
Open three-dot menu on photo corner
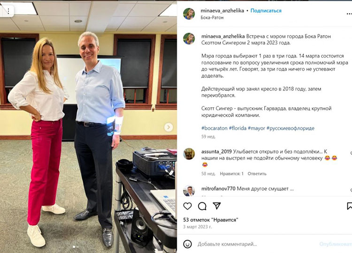[x=8, y=11]
